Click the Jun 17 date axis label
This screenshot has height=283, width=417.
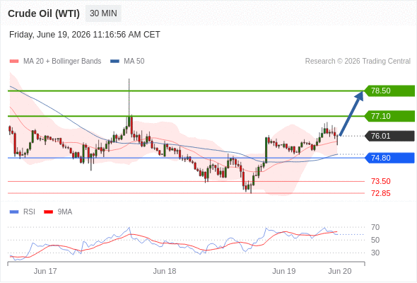coord(45,271)
